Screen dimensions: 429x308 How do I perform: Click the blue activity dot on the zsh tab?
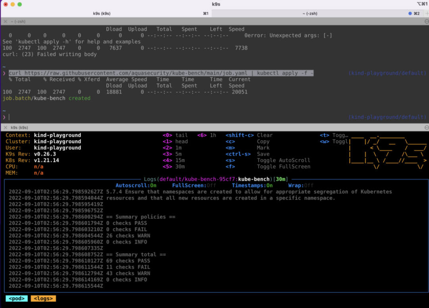coord(410,14)
